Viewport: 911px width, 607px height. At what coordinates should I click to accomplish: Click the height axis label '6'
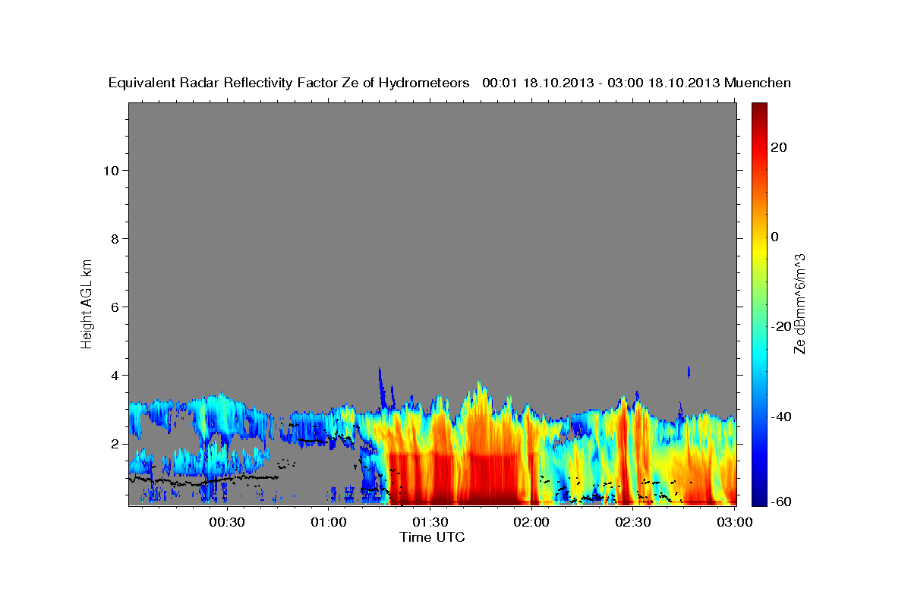coord(115,307)
